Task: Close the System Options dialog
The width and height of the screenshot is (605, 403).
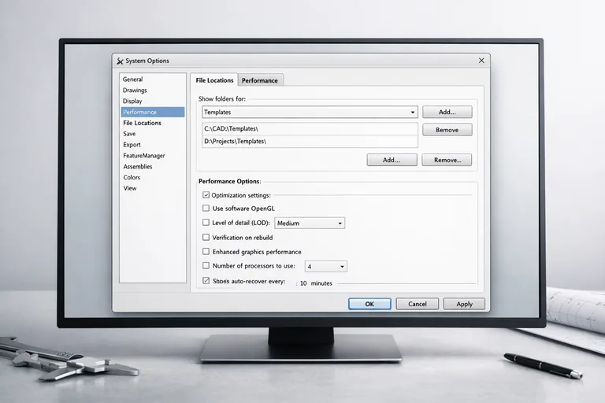Action: pyautogui.click(x=481, y=61)
